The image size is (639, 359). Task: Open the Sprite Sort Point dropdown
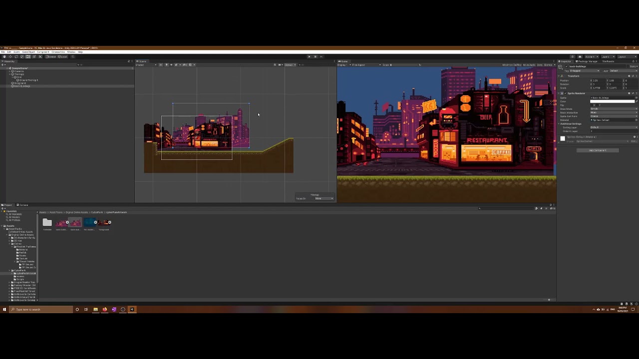tap(614, 116)
